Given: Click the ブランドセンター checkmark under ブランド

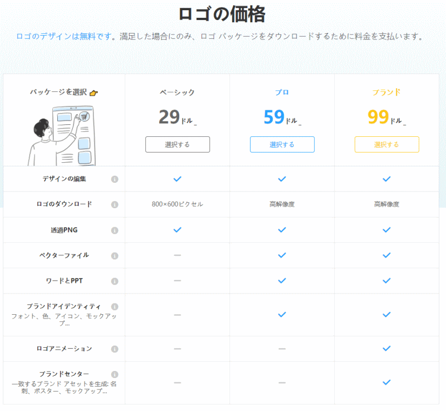Looking at the screenshot, I should point(387,382).
